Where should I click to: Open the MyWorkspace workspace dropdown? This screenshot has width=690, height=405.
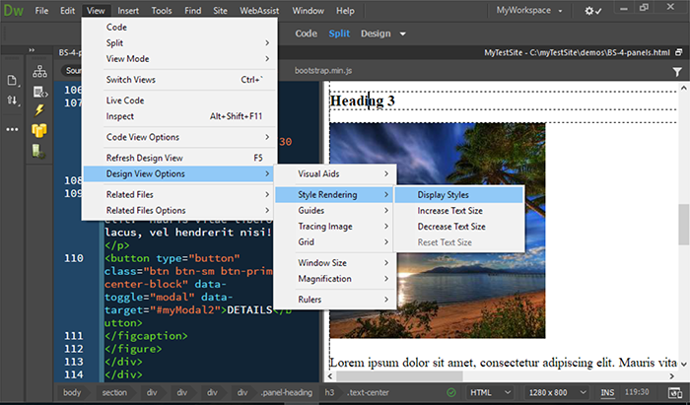(529, 10)
